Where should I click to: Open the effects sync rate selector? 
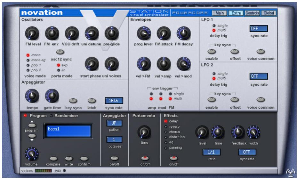[247, 152]
